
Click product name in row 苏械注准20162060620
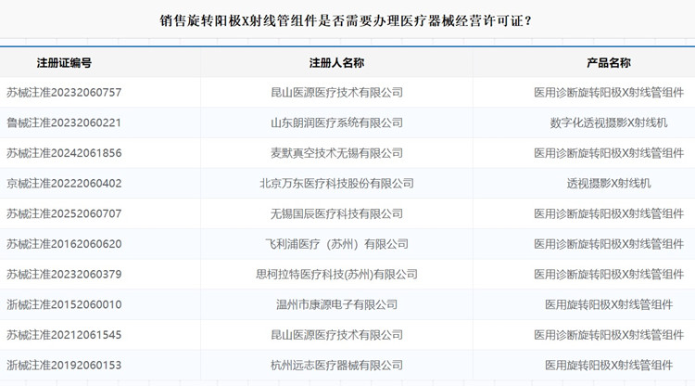click(609, 244)
